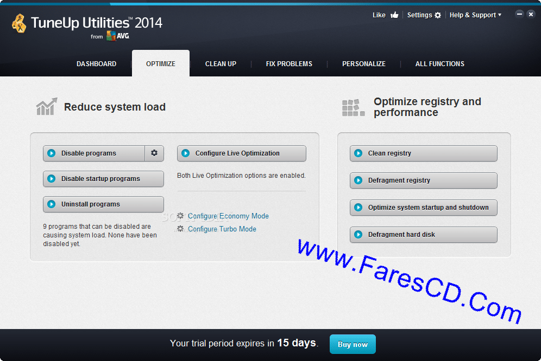
Task: Click the Like thumbs-up icon
Action: coord(394,15)
